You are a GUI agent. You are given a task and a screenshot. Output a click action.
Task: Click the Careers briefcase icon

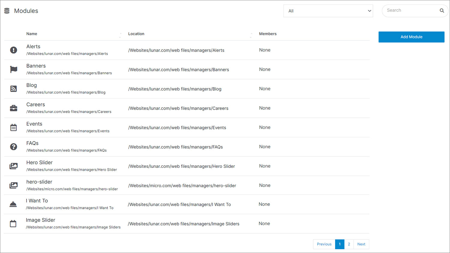13,108
